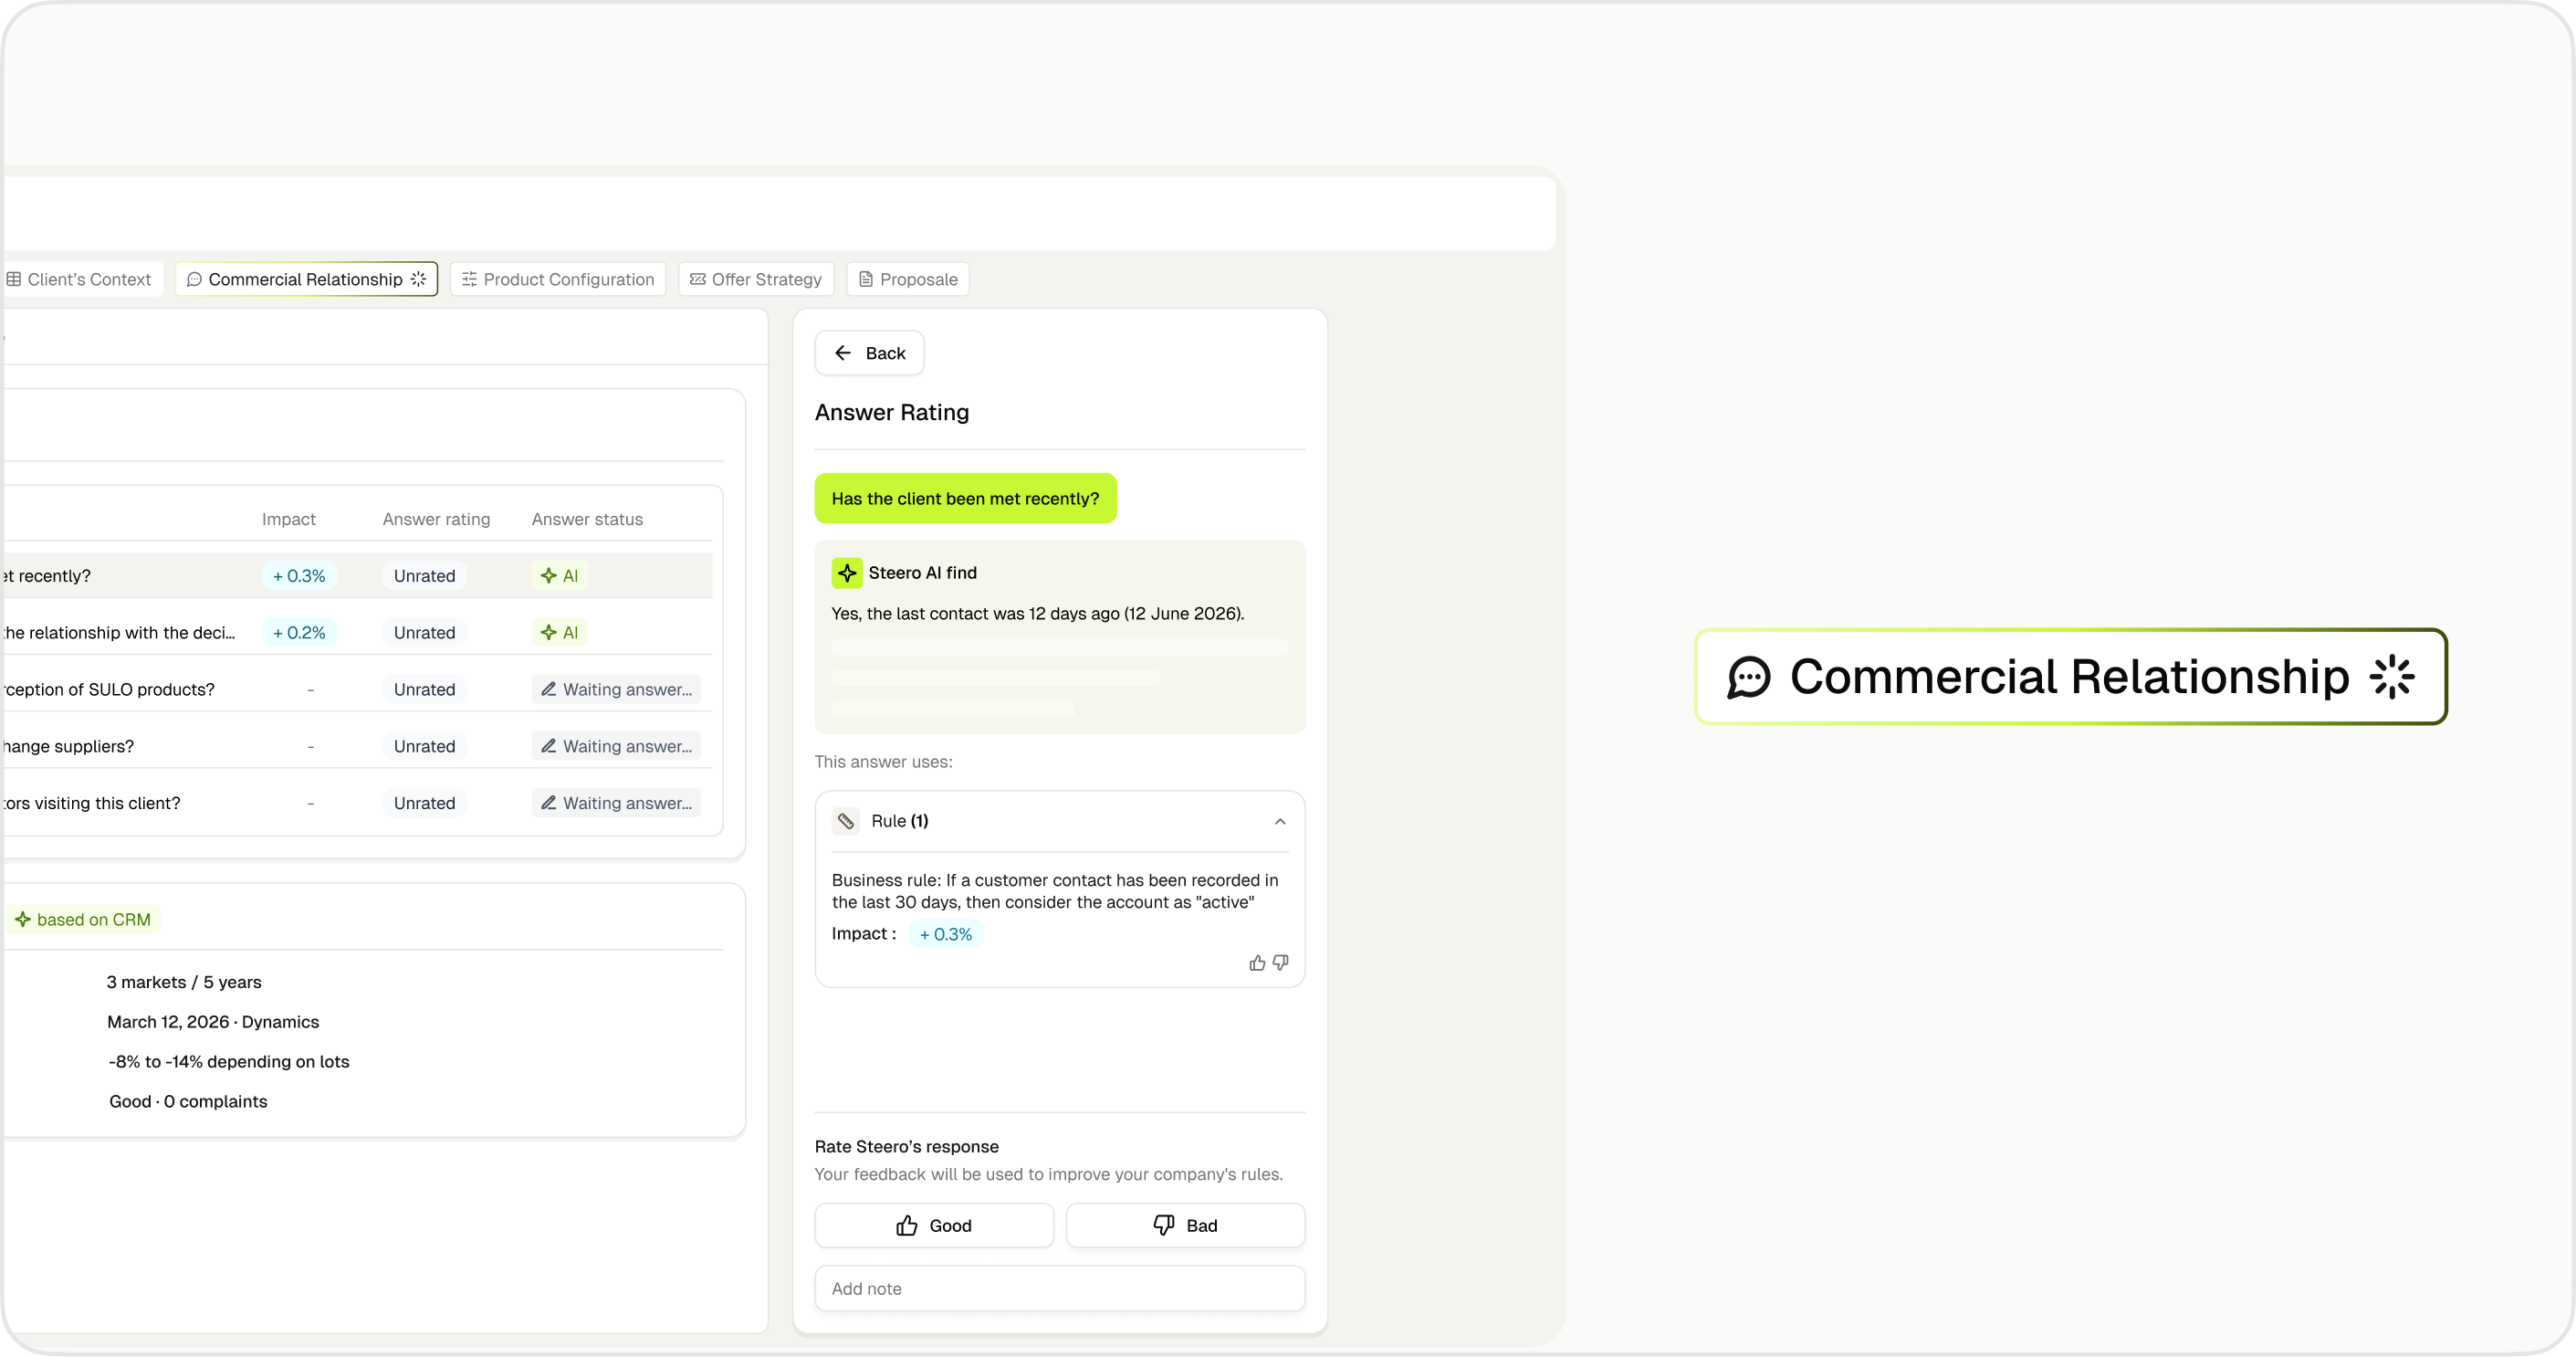Screen dimensions: 2576x1357
Task: Collapse the Rule (1) section chevron
Action: 1280,822
